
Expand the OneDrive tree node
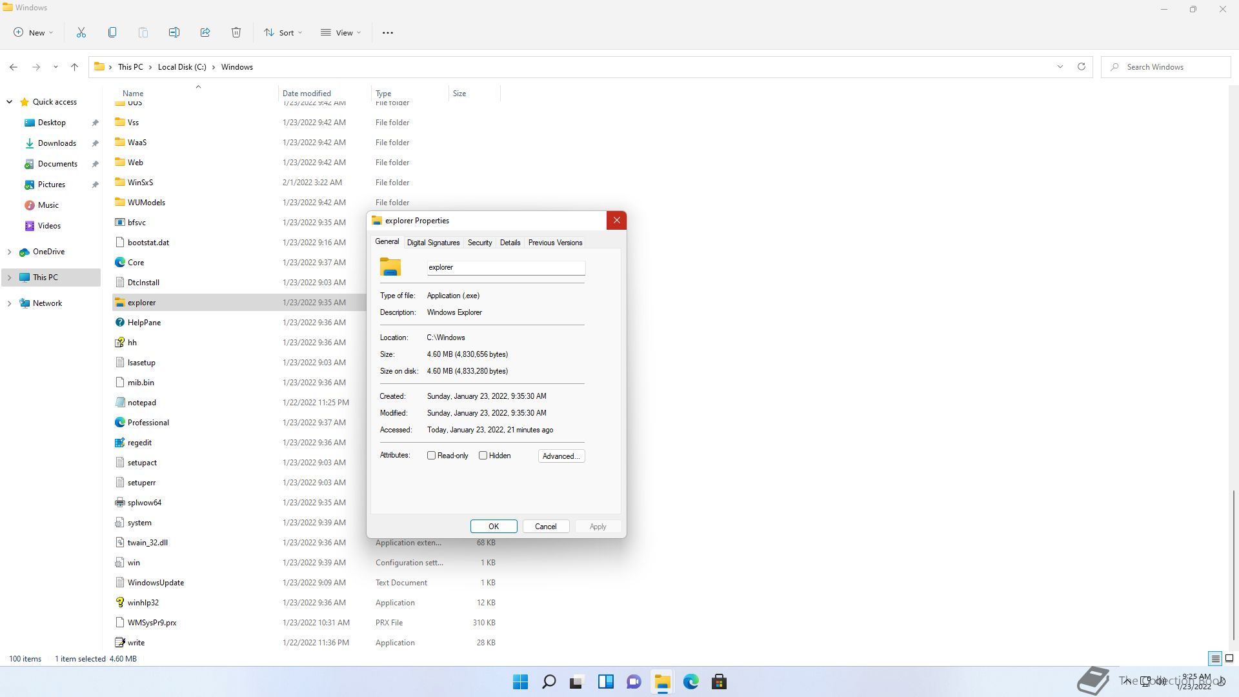[x=9, y=252]
